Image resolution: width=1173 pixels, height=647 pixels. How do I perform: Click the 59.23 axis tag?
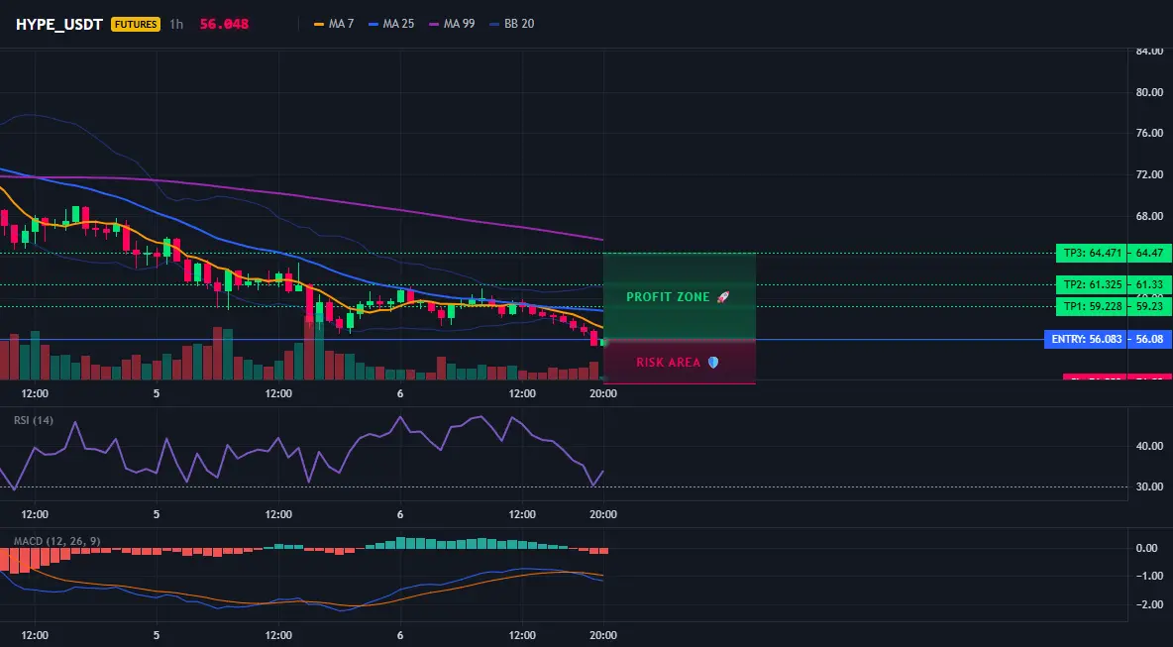click(1150, 306)
